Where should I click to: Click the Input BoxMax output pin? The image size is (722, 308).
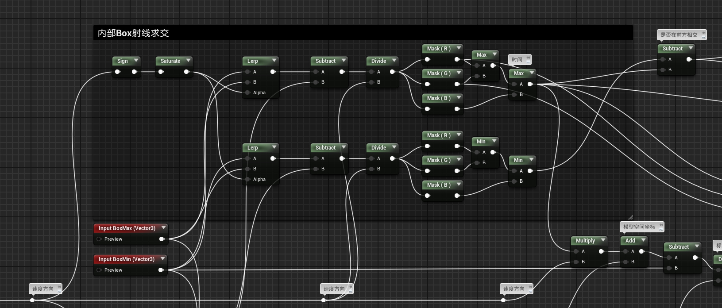coord(162,239)
